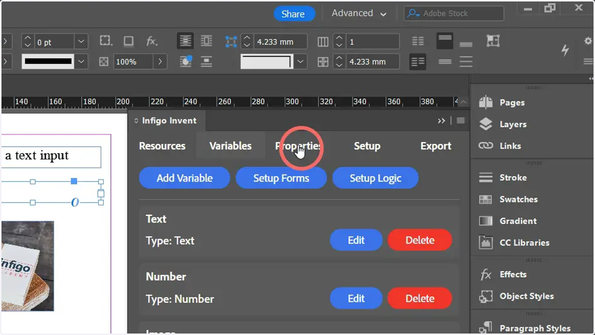Click the Infigo Invent panel title tab
This screenshot has height=335, width=595.
(166, 121)
